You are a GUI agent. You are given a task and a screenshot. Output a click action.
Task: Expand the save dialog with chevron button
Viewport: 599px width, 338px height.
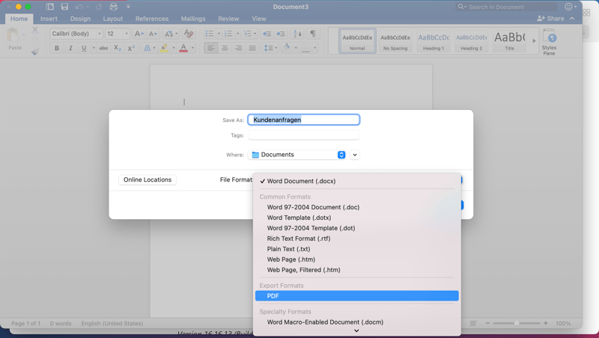[x=355, y=155]
